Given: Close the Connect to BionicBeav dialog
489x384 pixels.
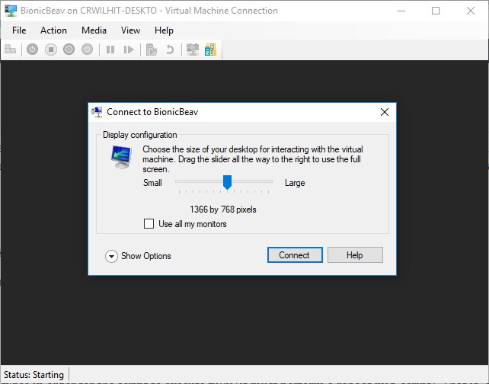Looking at the screenshot, I should 385,112.
